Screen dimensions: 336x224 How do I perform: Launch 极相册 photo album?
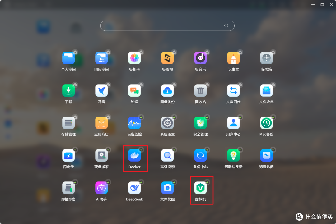[x=134, y=58]
